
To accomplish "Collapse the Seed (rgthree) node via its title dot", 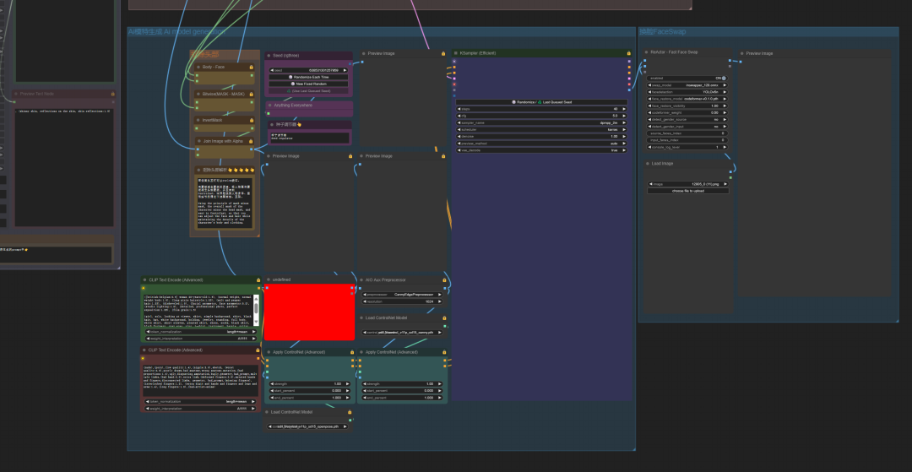I will (269, 55).
